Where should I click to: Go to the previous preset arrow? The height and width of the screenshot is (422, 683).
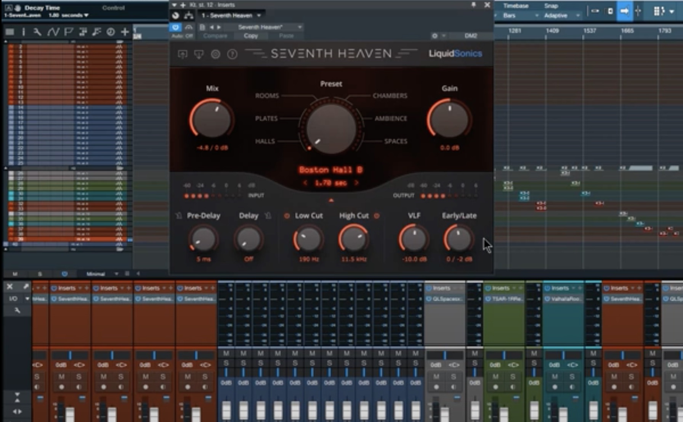pos(212,27)
